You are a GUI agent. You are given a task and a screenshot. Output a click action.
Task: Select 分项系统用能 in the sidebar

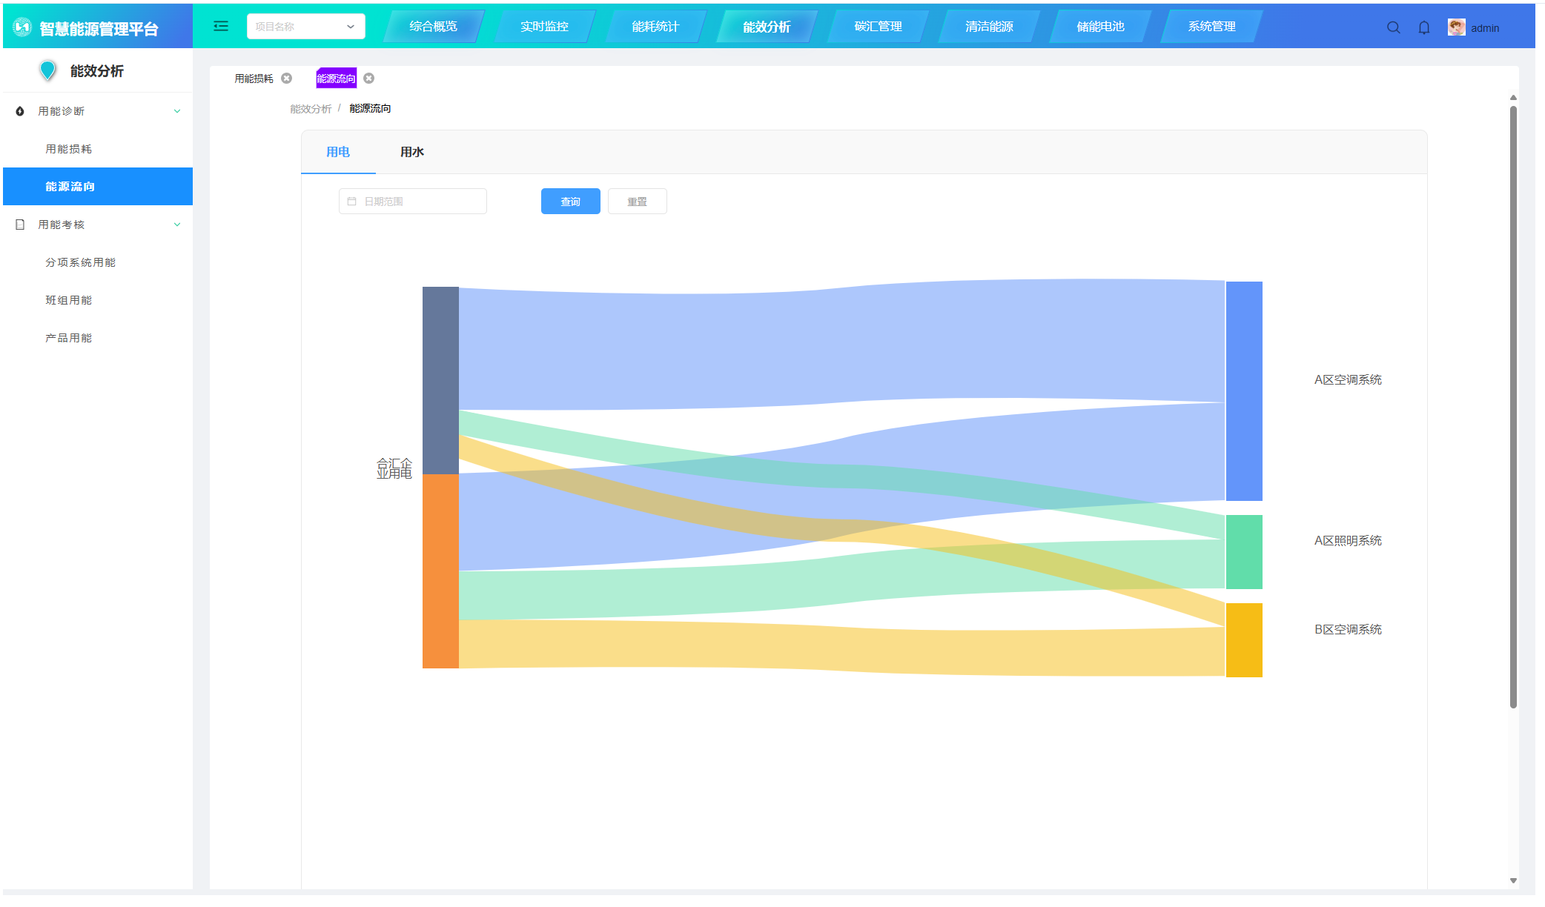[x=80, y=262]
